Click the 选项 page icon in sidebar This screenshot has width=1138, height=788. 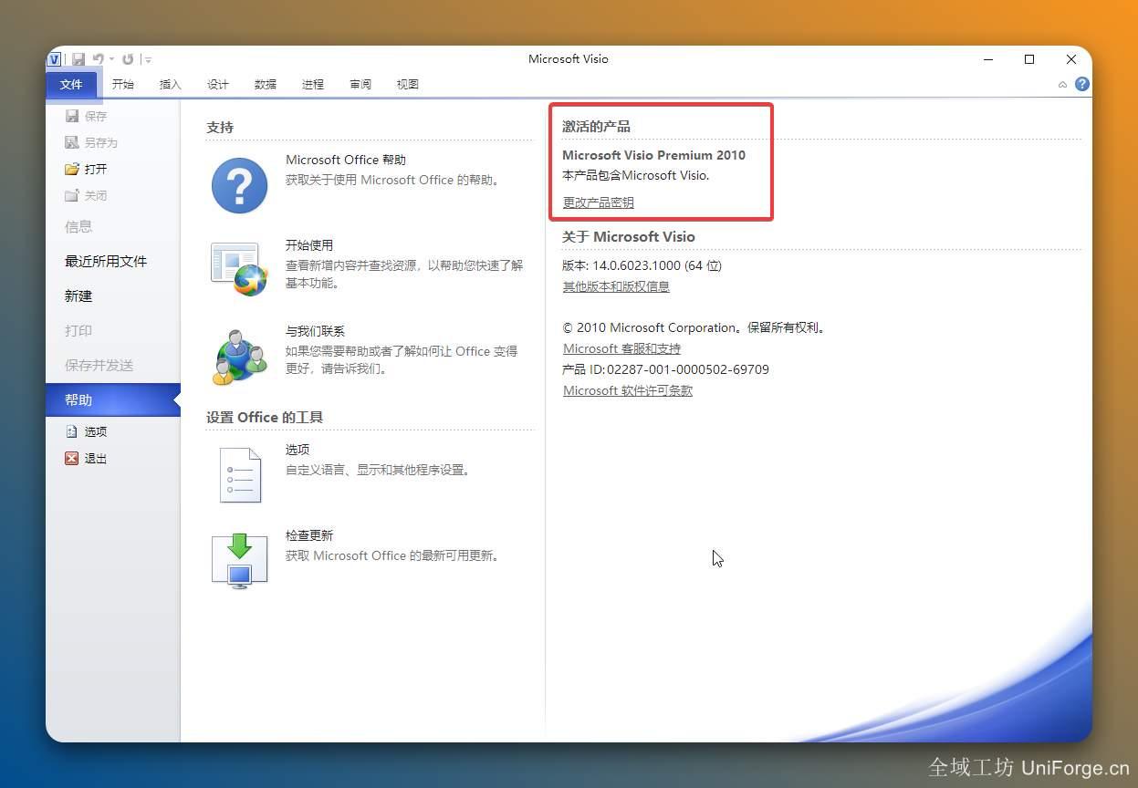pyautogui.click(x=72, y=431)
